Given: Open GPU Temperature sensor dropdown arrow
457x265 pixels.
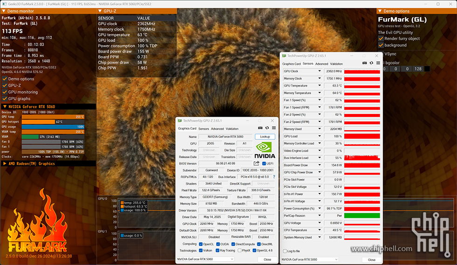Looking at the screenshot, I should (x=319, y=85).
